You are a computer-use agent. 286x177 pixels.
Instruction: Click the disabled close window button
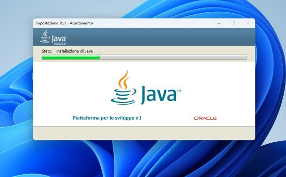[248, 23]
